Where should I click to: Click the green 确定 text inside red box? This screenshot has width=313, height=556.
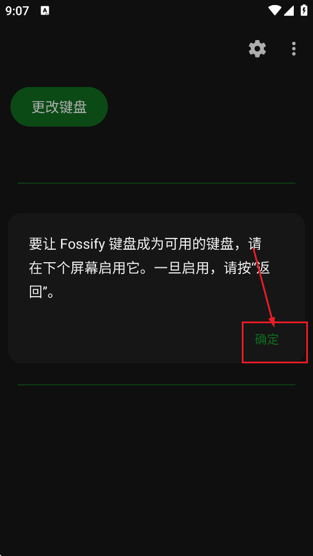click(x=267, y=340)
